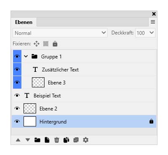168x155 pixels.
Task: Click the move layer up arrow icon
Action: (18, 140)
